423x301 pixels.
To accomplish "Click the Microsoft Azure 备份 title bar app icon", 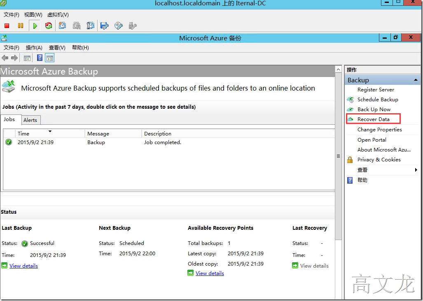I will point(4,38).
